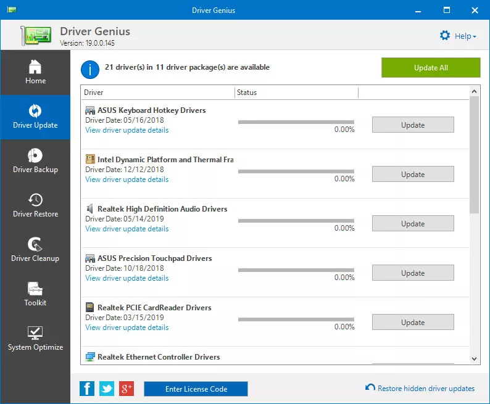Open the Help dropdown menu
The height and width of the screenshot is (404, 490).
(465, 36)
